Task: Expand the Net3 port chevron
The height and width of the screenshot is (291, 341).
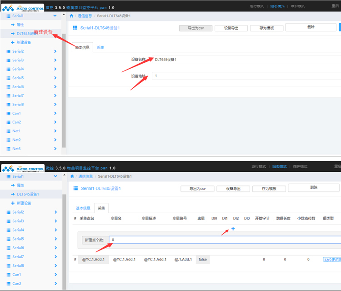Action: click(55, 149)
